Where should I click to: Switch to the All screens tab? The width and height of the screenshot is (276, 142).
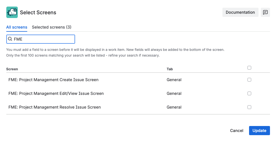pos(17,27)
